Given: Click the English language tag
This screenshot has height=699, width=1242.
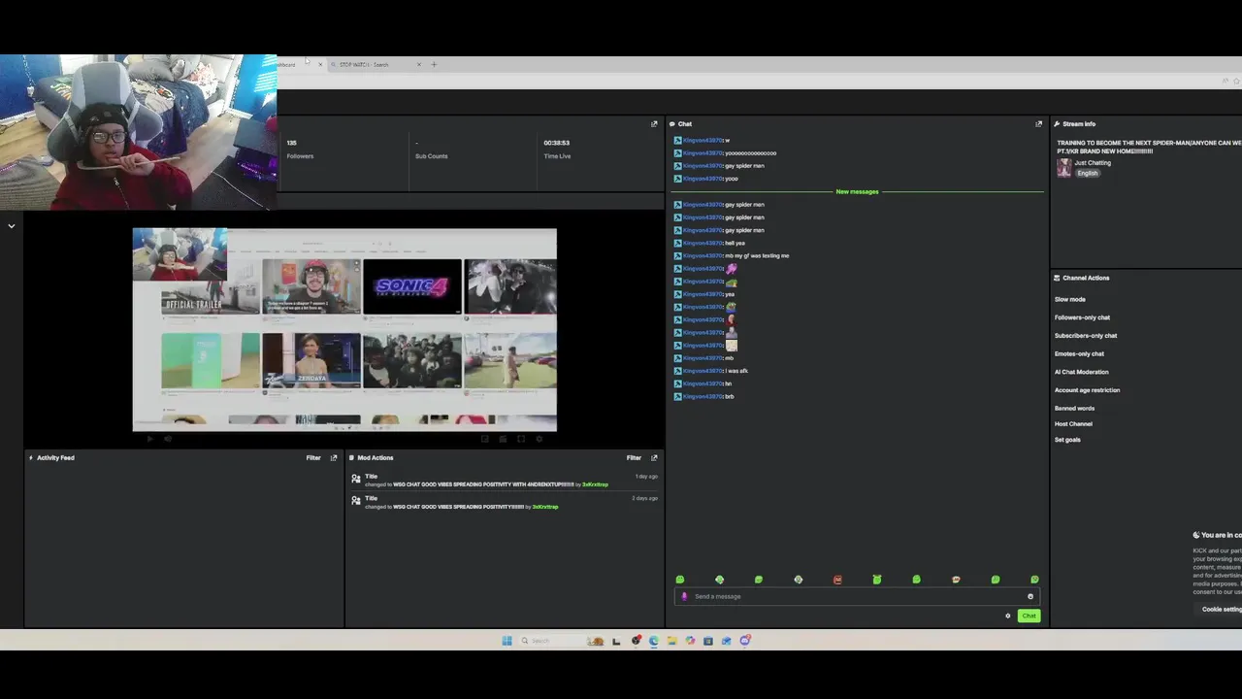Looking at the screenshot, I should coord(1087,173).
